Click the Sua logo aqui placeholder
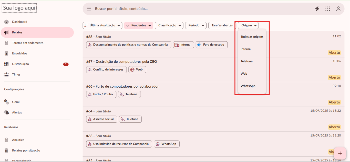350x162 pixels. pos(19,8)
